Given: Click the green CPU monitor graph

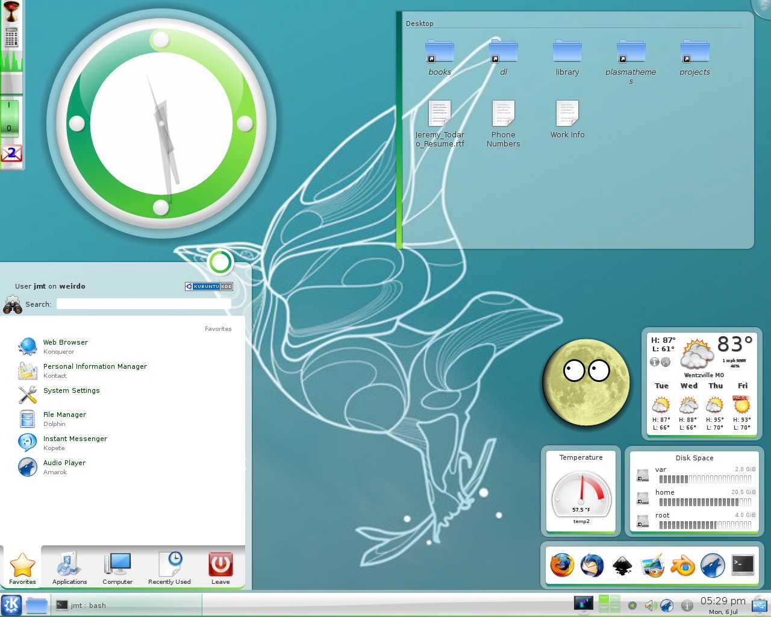Looking at the screenshot, I should point(11,61).
